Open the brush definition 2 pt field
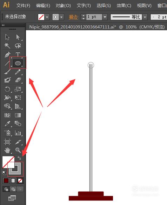This screenshot has width=167, height=205. coord(159,17)
